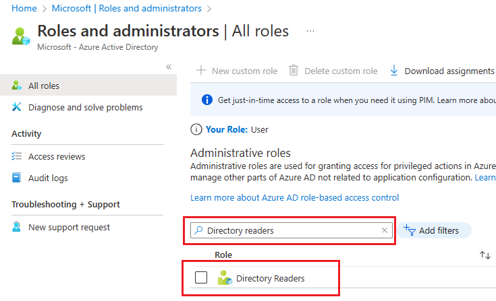Open Learn more about Azure AD role-based access control
The height and width of the screenshot is (301, 496).
click(x=294, y=197)
